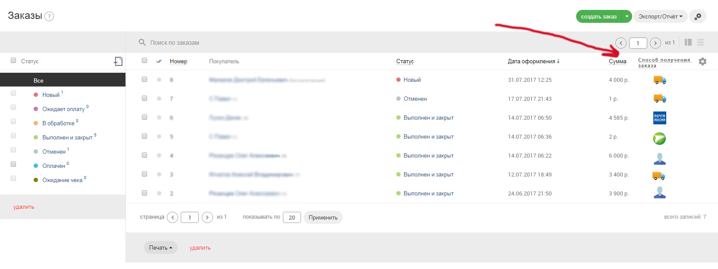The width and height of the screenshot is (718, 269).
Task: Switch to list view icon
Action: 700,42
